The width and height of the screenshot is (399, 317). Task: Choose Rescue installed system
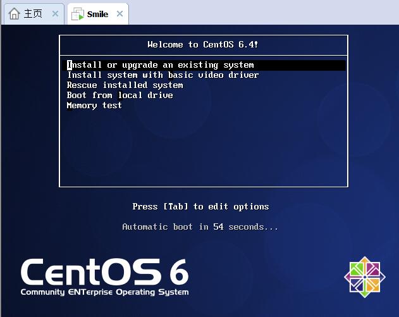(125, 85)
